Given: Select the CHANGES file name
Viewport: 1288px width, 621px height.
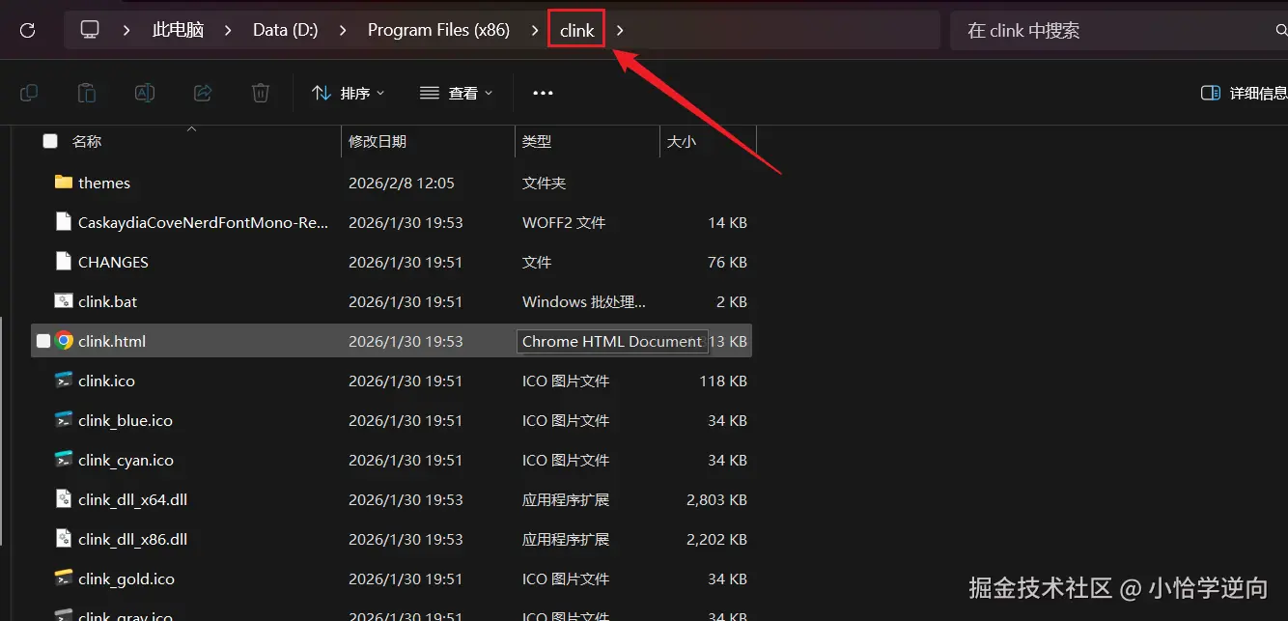Looking at the screenshot, I should coord(113,262).
